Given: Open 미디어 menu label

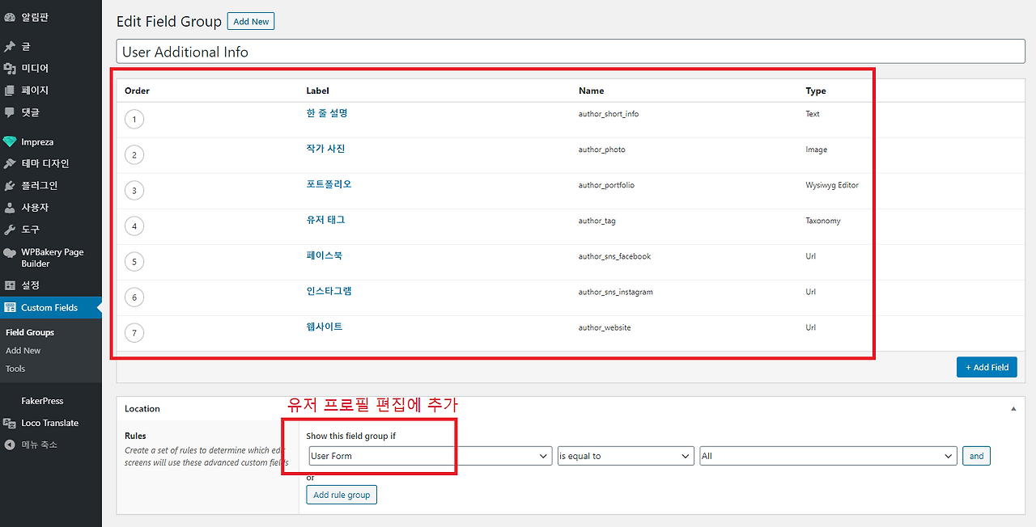Looking at the screenshot, I should pos(35,69).
